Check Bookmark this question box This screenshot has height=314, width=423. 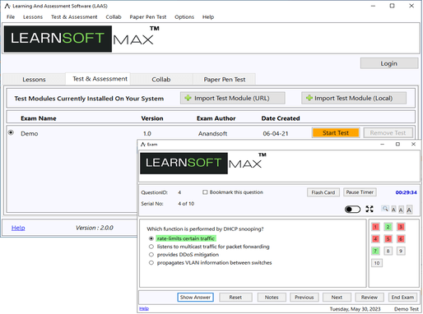(x=205, y=192)
